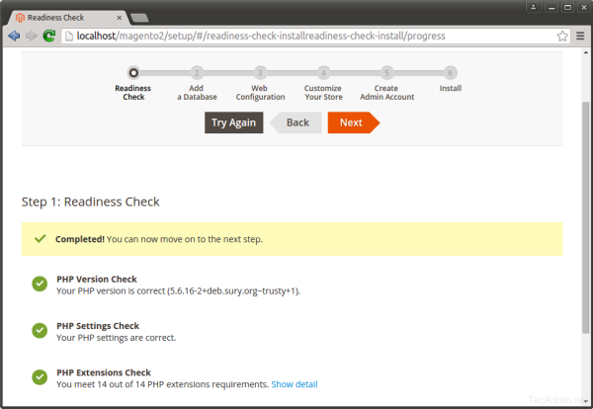Click the PHP Settings Check green checkmark
This screenshot has width=593, height=409.
[40, 331]
